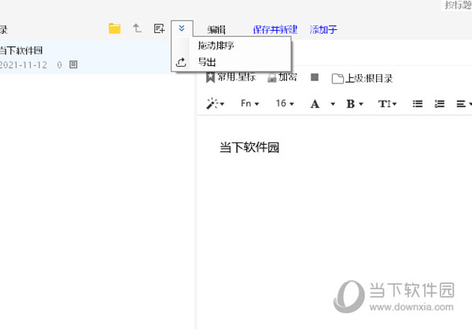Image resolution: width=472 pixels, height=329 pixels.
Task: Toggle the double-chevron more options button
Action: point(182,28)
